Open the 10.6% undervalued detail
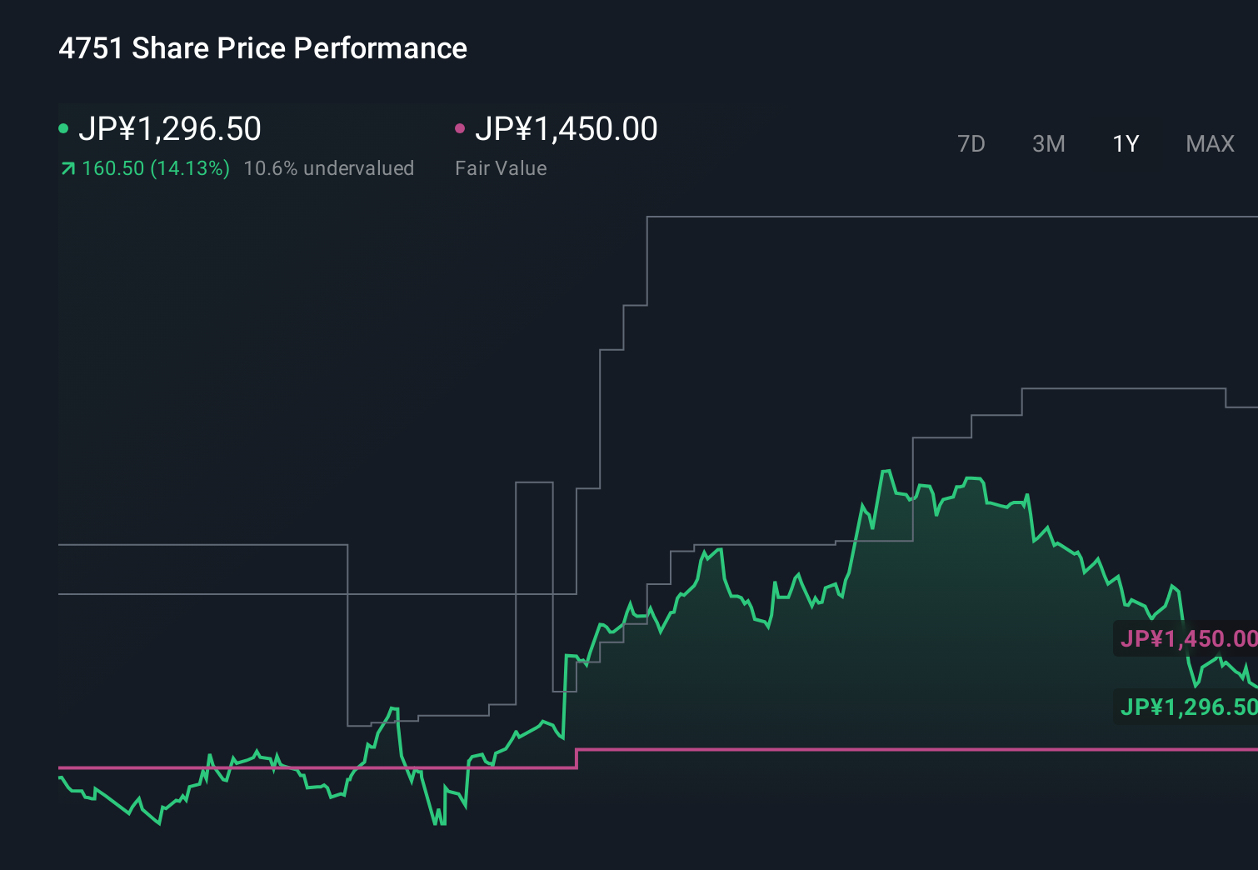 click(x=328, y=168)
